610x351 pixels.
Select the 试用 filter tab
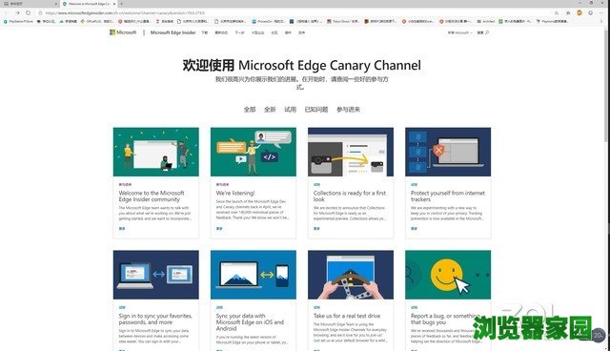click(290, 110)
